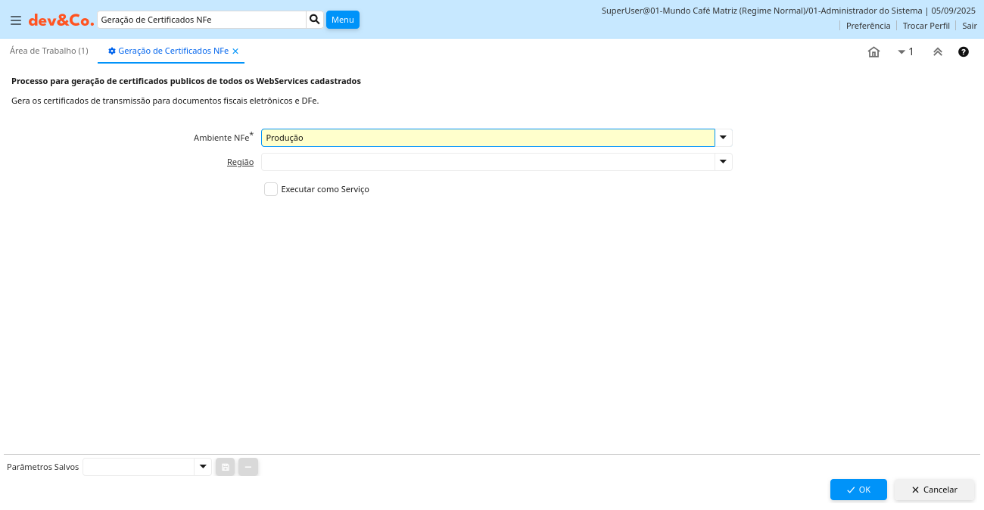Expand the notifications counter dropdown
Image resolution: width=984 pixels, height=510 pixels.
click(x=905, y=52)
